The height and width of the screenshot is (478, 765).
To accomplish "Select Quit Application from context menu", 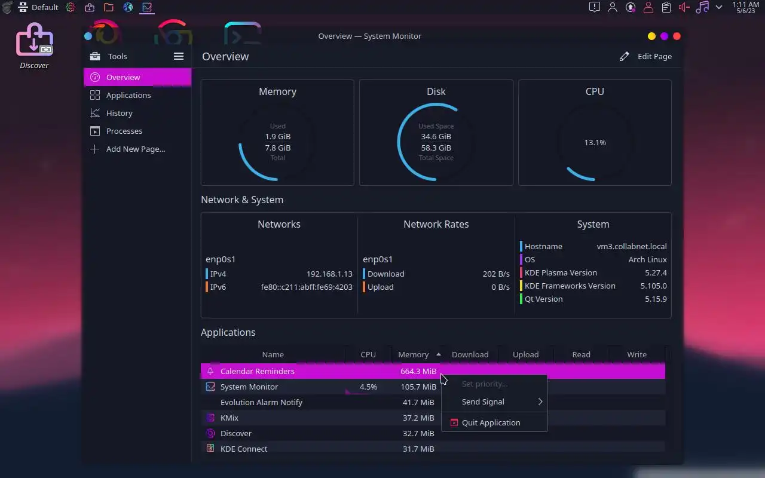I will 494,422.
